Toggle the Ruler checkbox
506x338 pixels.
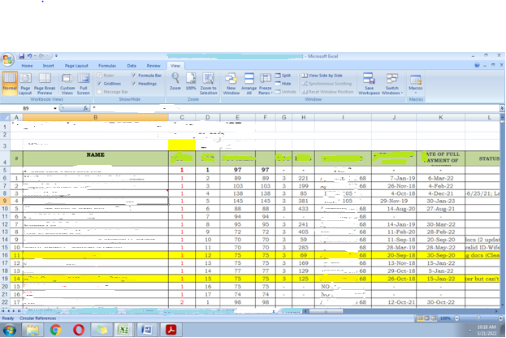99,76
